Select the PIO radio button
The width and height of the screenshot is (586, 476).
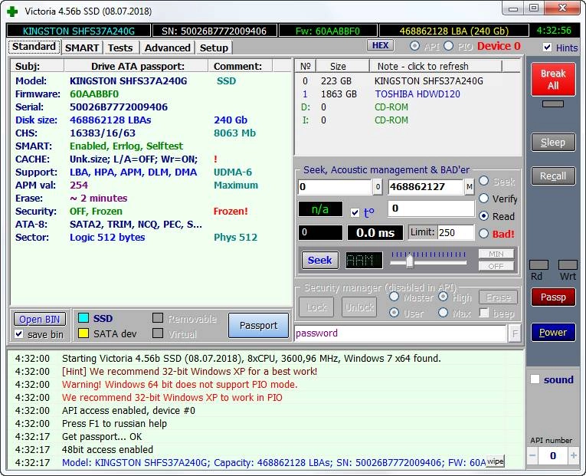click(x=448, y=46)
